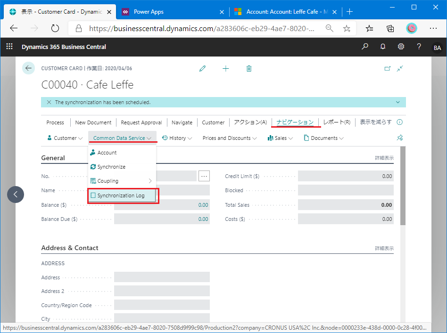Open the Prices and Discounts dropdown
Image resolution: width=447 pixels, height=333 pixels.
pyautogui.click(x=230, y=138)
